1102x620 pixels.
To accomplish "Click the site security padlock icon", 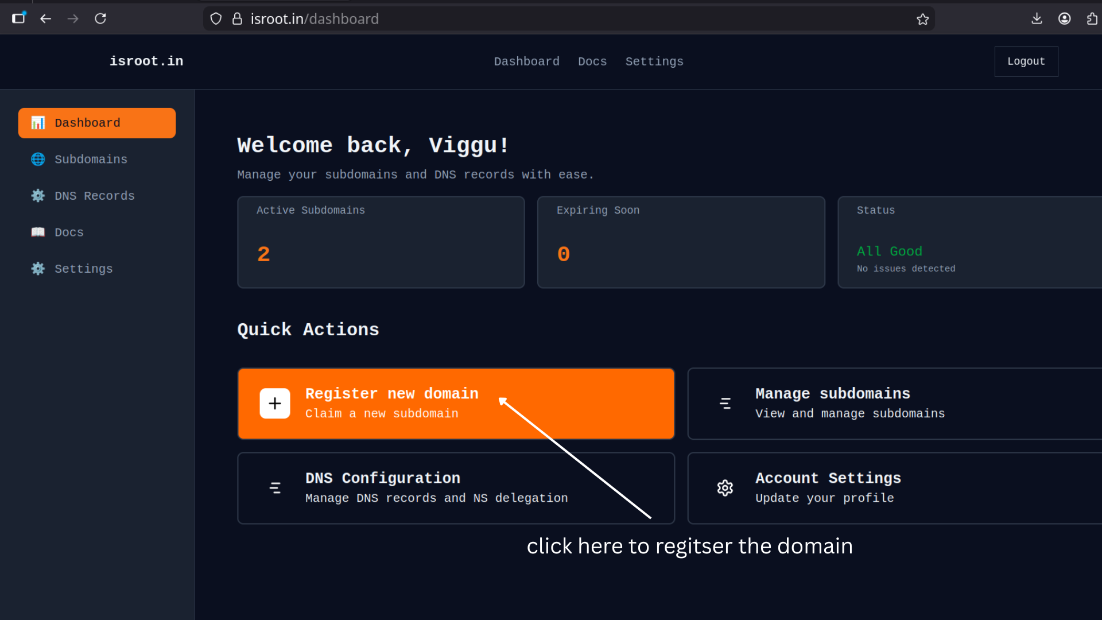I will 237,19.
